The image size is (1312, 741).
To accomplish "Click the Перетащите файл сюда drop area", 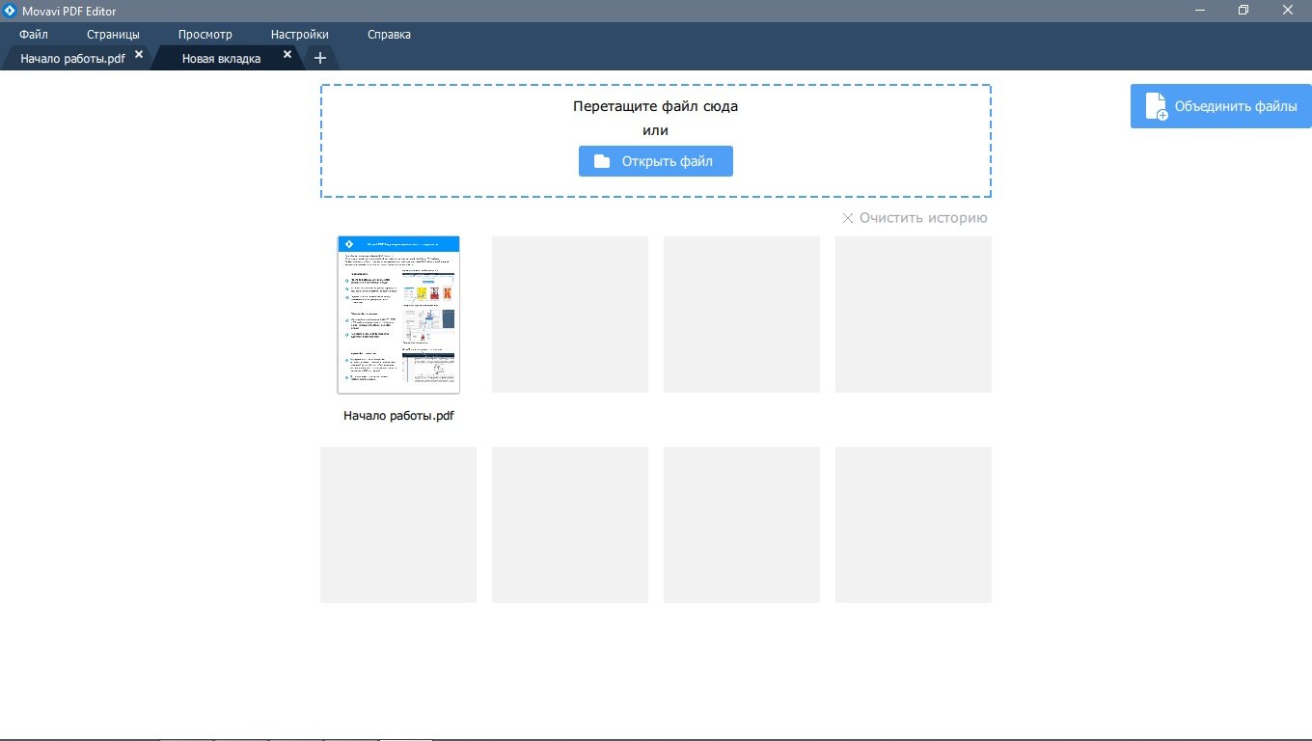I will coord(655,107).
